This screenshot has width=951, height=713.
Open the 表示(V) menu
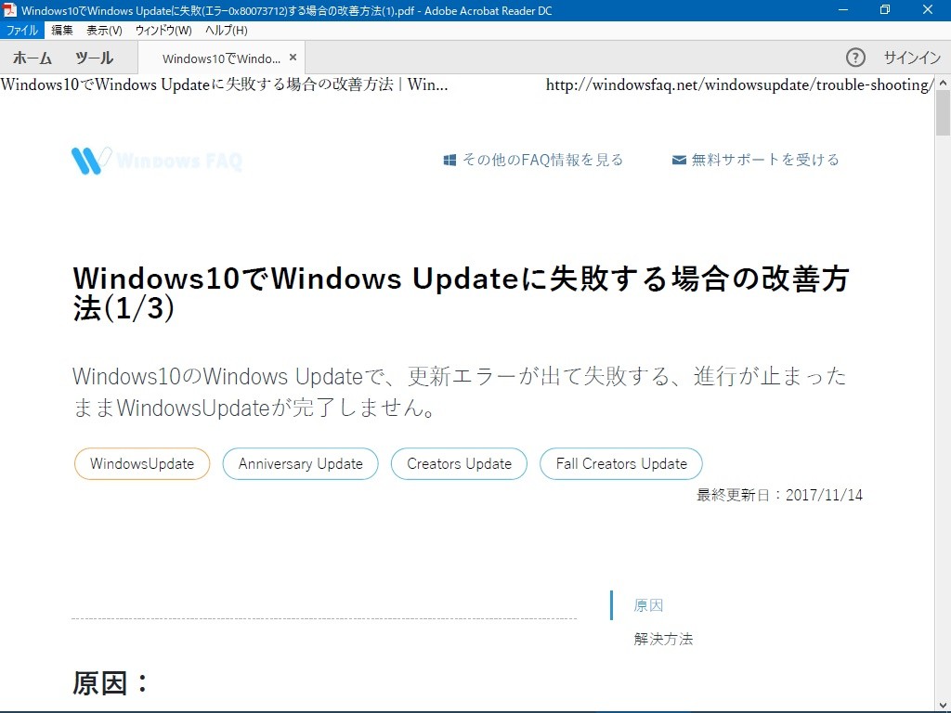(104, 31)
